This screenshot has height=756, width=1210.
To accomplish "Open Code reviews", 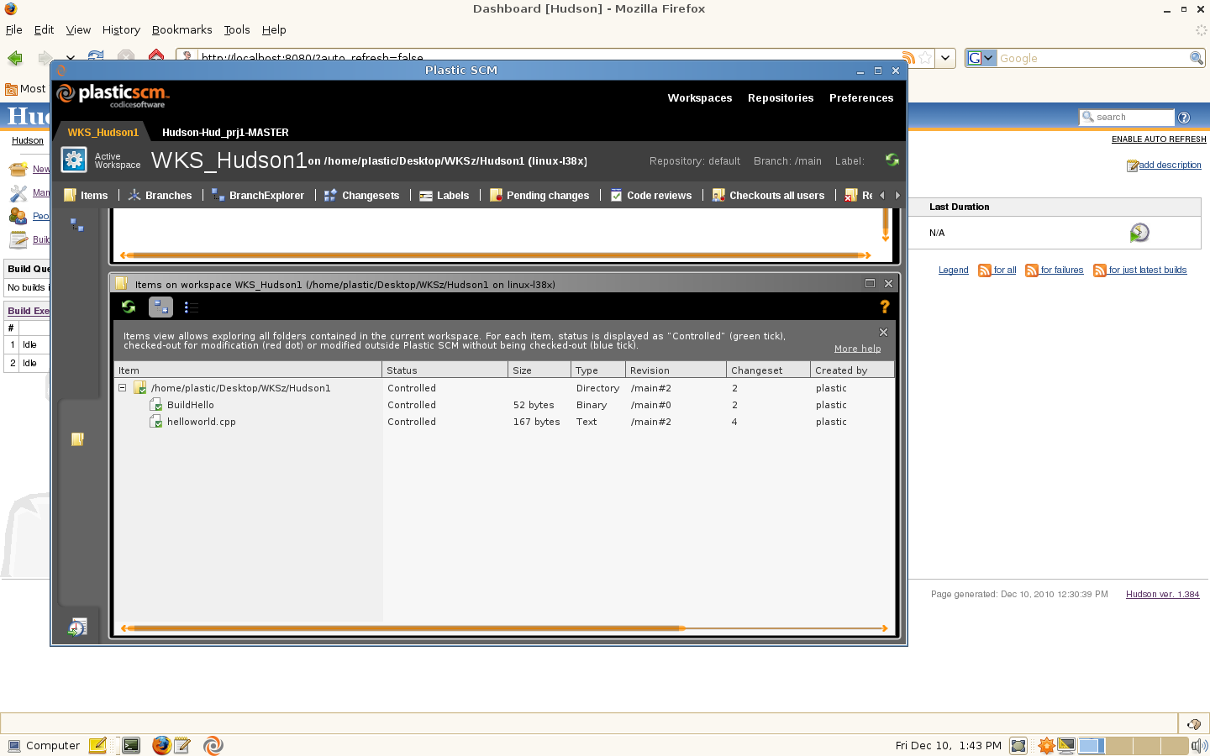I will click(658, 195).
